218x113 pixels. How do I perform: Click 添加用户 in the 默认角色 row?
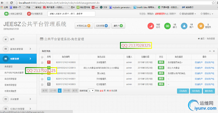pos(199,73)
